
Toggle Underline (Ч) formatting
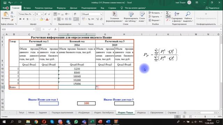click(27, 19)
